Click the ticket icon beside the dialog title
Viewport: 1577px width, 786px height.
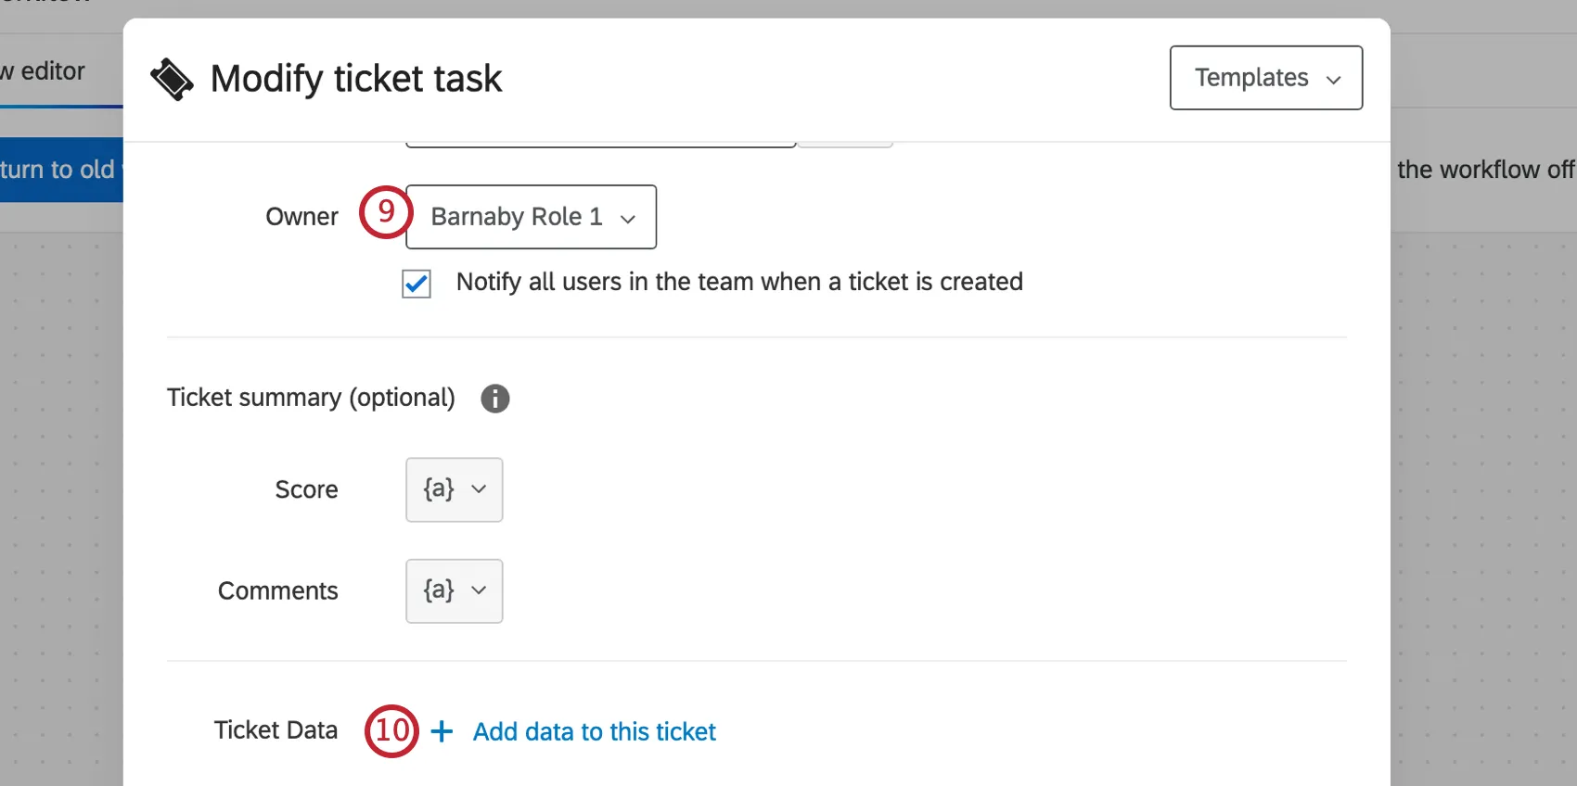172,79
